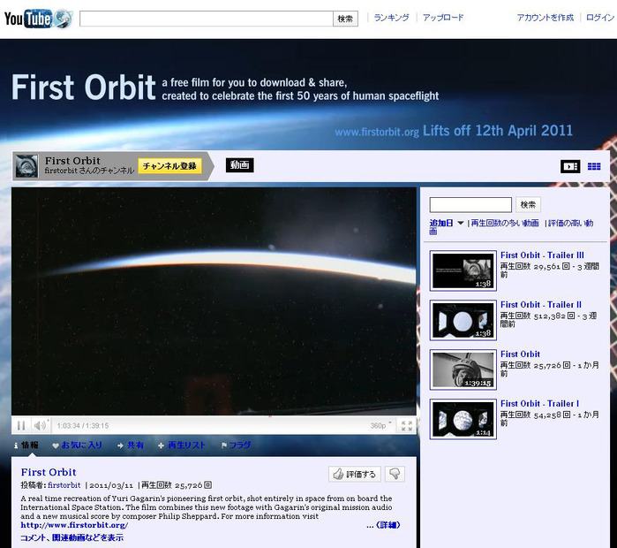617x548 pixels.
Task: Select the 動画 tab
Action: [239, 165]
